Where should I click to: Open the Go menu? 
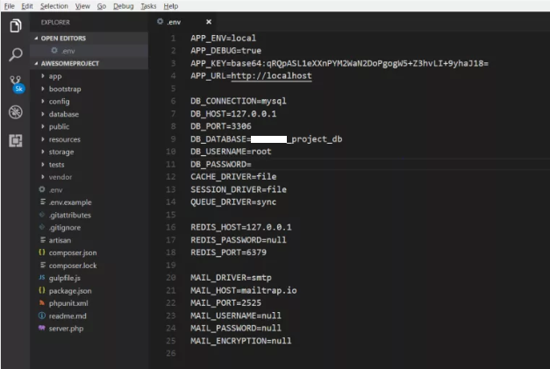point(102,6)
